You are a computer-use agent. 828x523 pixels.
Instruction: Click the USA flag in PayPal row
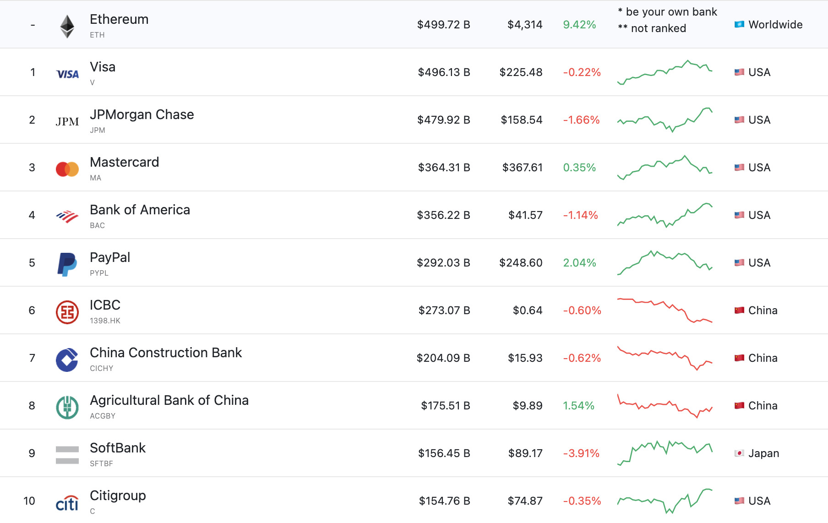(739, 262)
